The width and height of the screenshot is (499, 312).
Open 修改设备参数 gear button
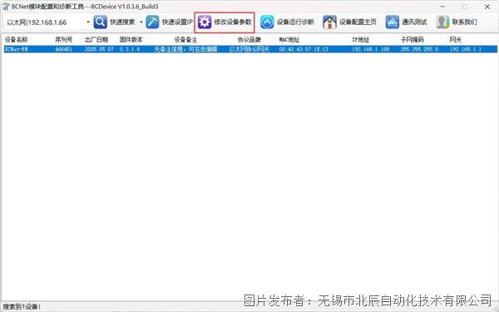pyautogui.click(x=225, y=22)
